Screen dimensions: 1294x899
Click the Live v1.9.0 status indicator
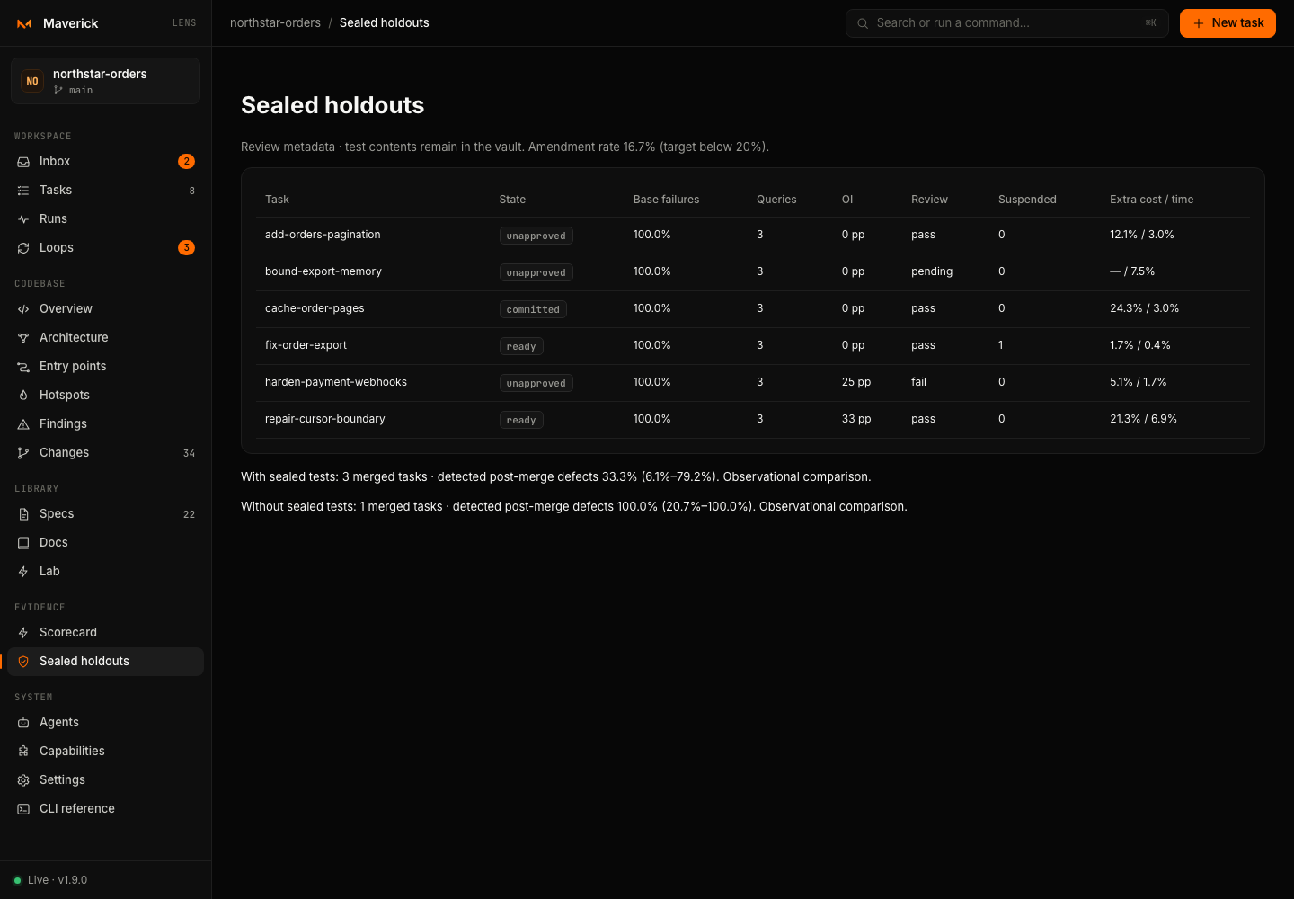[50, 880]
